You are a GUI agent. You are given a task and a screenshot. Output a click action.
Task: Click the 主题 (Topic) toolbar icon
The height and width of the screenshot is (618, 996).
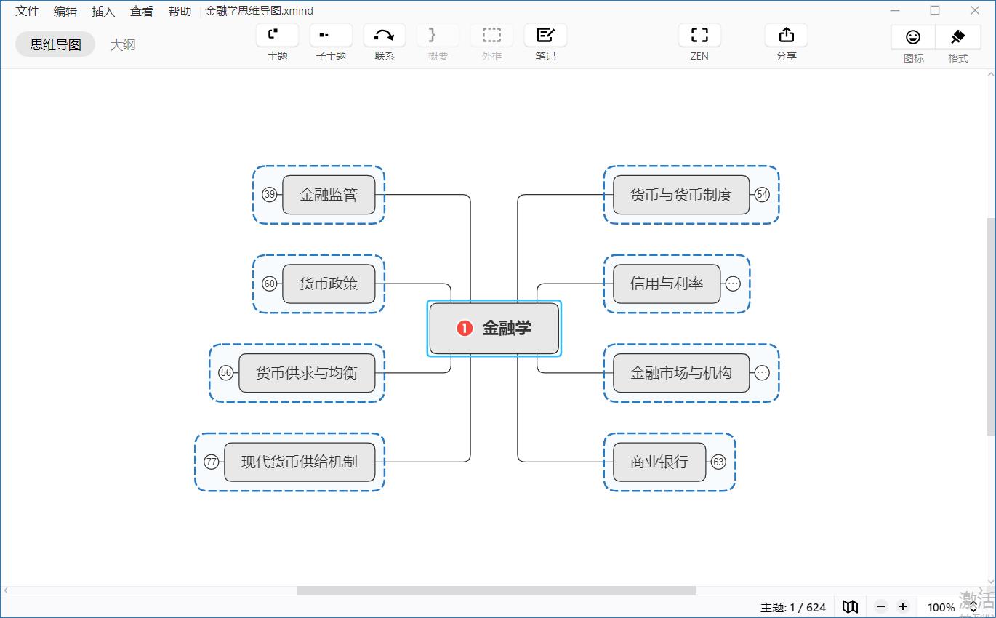point(277,35)
